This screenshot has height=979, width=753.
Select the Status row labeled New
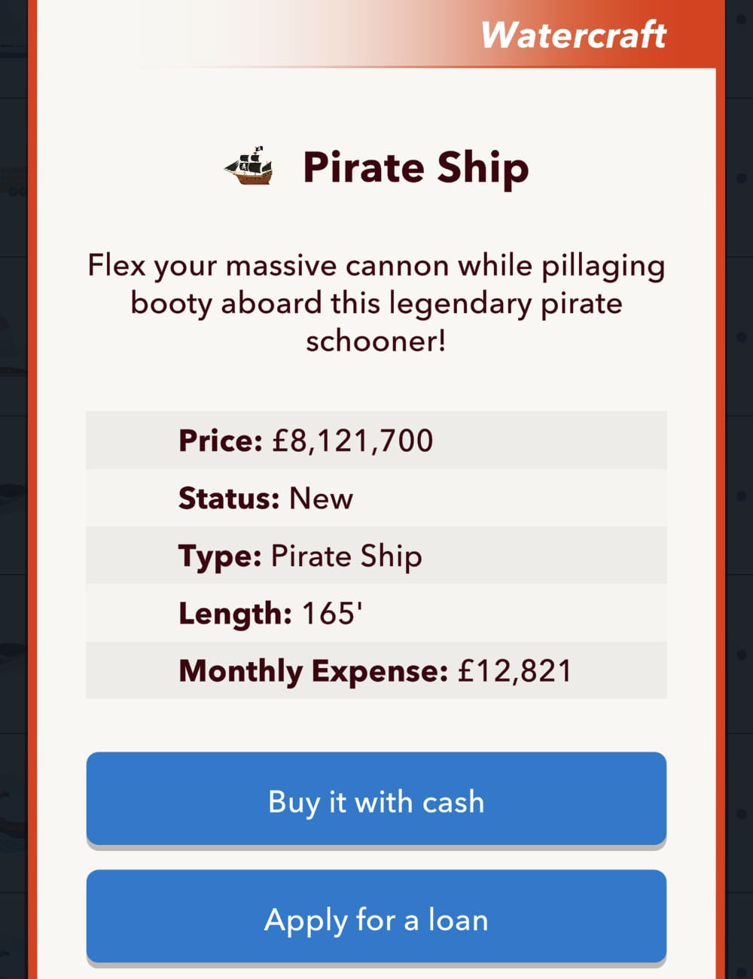(376, 498)
